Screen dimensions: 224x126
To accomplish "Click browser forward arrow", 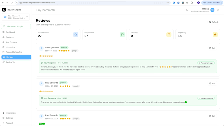I will pos(7,3).
